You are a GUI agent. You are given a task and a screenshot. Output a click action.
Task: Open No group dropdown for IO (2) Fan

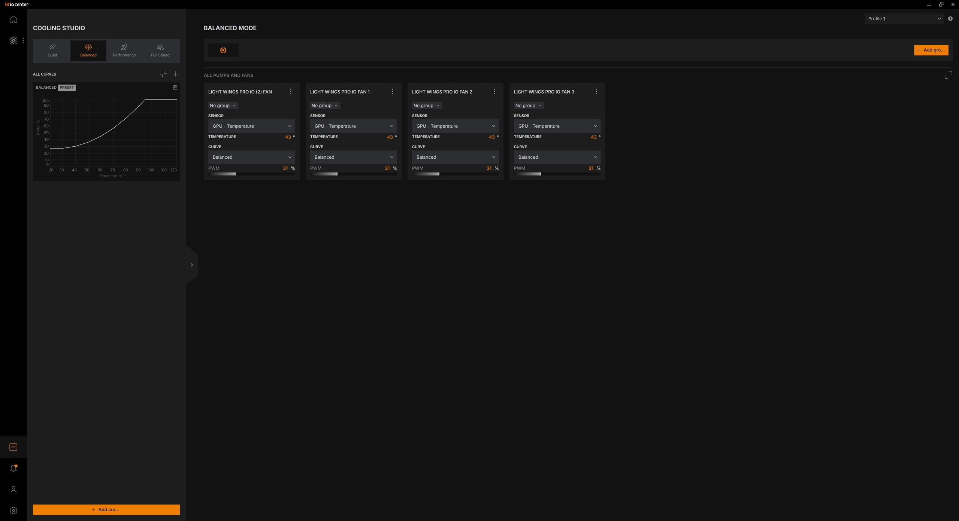[x=223, y=106]
